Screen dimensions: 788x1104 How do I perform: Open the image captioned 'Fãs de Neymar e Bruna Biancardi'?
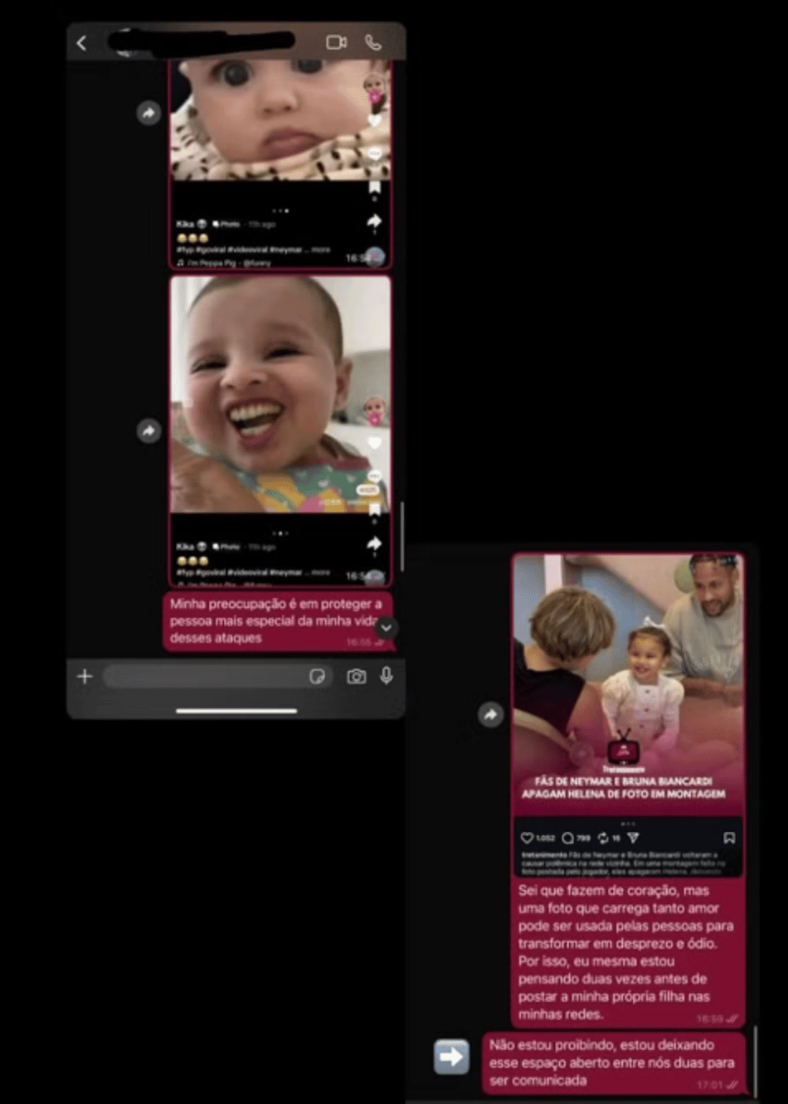click(628, 714)
